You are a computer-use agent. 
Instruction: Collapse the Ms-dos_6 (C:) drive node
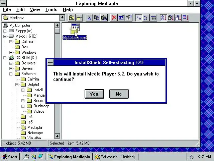[5, 36]
